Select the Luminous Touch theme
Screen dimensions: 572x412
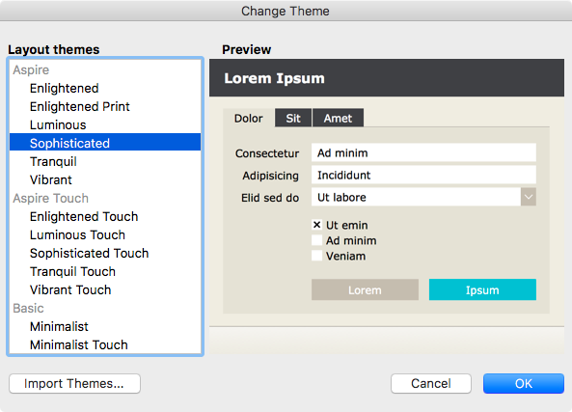click(105, 234)
